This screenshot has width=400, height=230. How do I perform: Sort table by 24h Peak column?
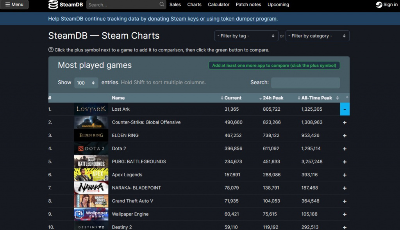[273, 98]
